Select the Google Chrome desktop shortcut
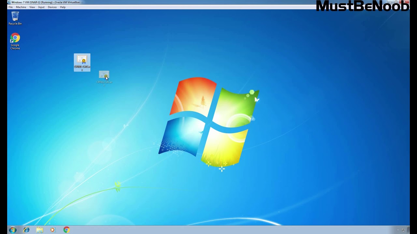Image resolution: width=417 pixels, height=234 pixels. [x=15, y=41]
